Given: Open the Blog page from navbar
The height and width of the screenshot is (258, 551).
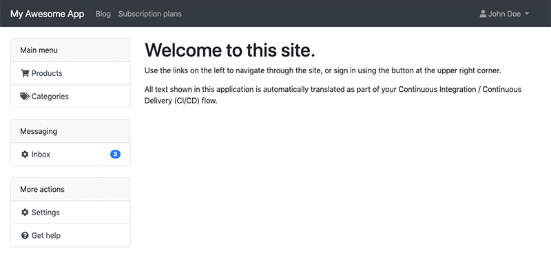Looking at the screenshot, I should pos(103,14).
